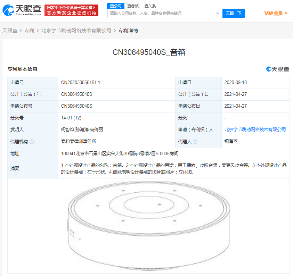Image resolution: width=293 pixels, height=276 pixels.
Task: Select classification number 14-01 (12)
Action: [x=71, y=118]
